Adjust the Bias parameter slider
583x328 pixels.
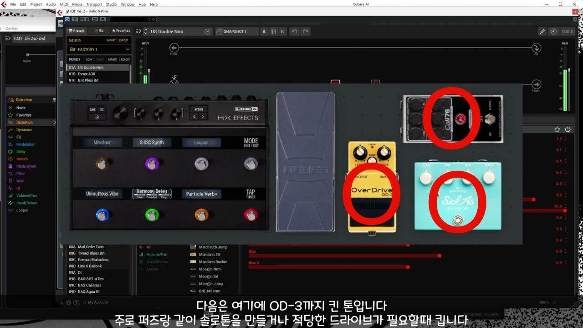344,256
